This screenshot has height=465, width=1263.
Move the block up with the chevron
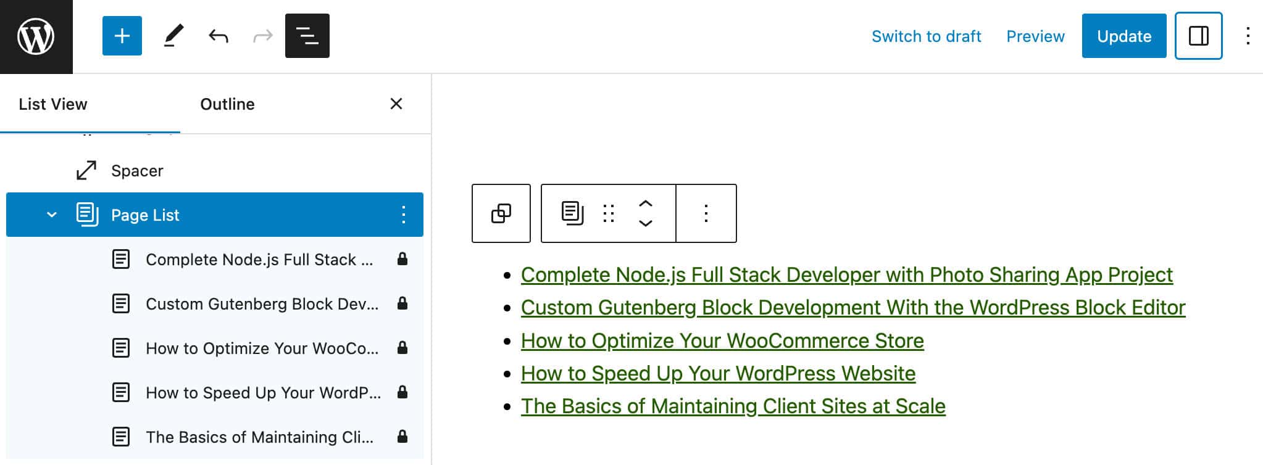pos(645,204)
